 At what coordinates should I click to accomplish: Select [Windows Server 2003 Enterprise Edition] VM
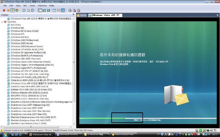(31, 62)
